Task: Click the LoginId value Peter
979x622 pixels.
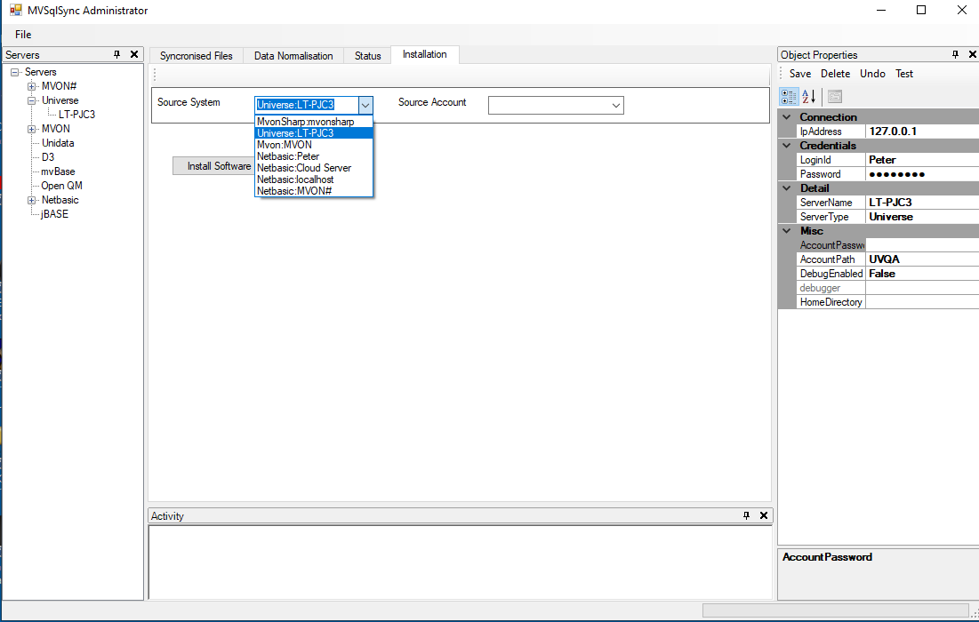Action: tap(922, 160)
